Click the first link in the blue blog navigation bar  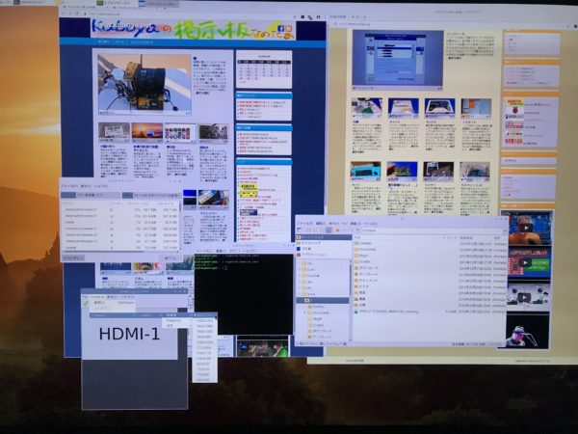click(x=104, y=42)
